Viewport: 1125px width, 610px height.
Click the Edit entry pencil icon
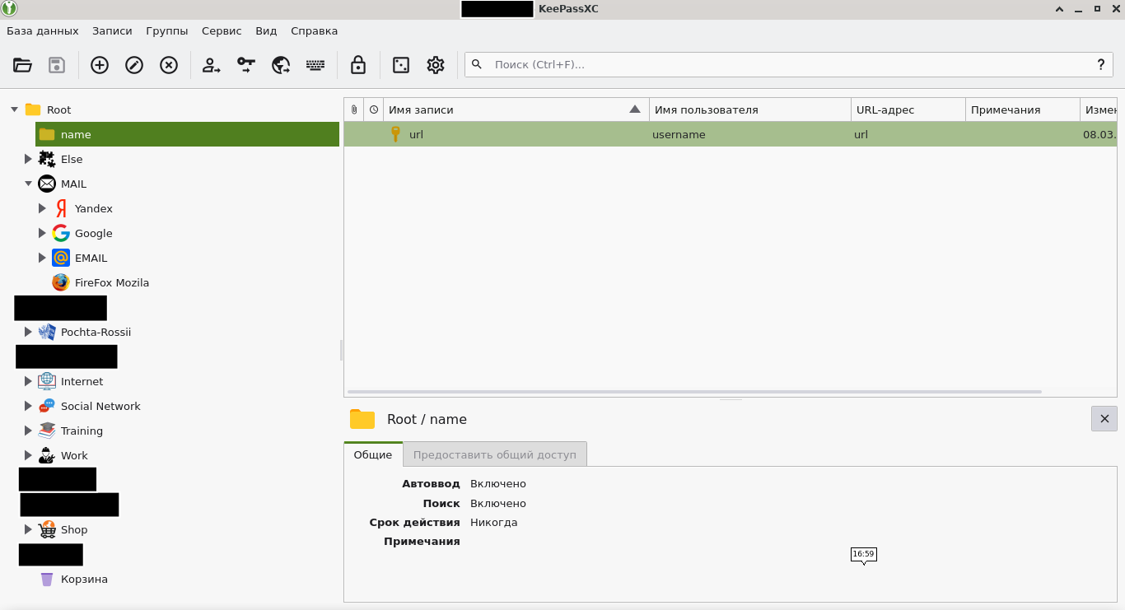pyautogui.click(x=134, y=65)
